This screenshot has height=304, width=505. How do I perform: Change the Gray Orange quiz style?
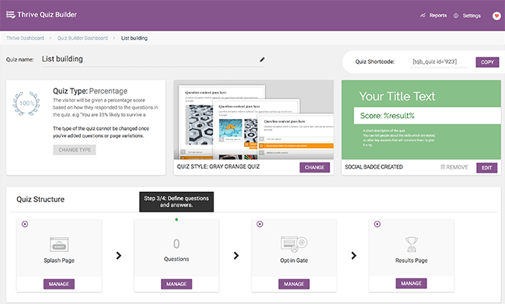(x=315, y=167)
